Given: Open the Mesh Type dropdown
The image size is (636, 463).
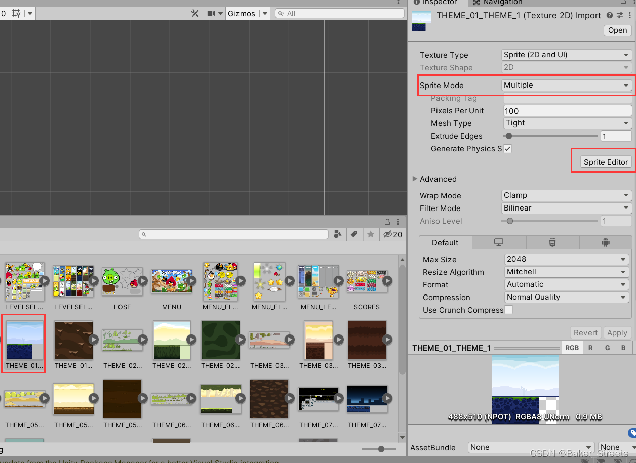Looking at the screenshot, I should (567, 123).
